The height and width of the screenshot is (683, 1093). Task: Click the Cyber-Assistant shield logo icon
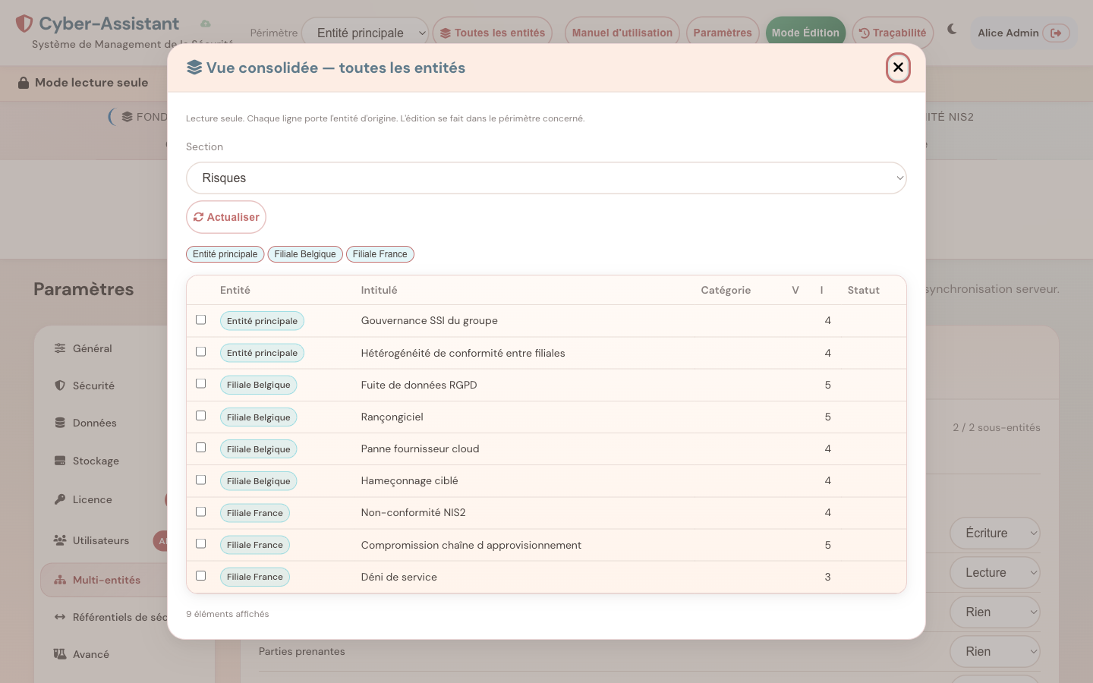click(24, 24)
